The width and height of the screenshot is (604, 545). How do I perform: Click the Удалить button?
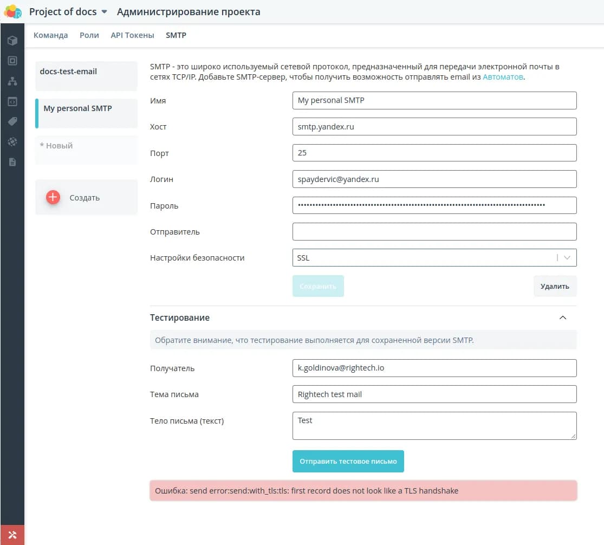pos(555,286)
